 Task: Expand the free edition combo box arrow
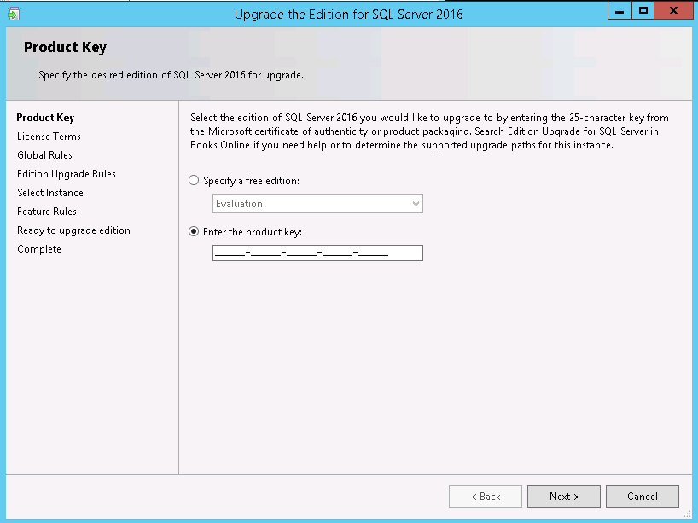[x=416, y=203]
